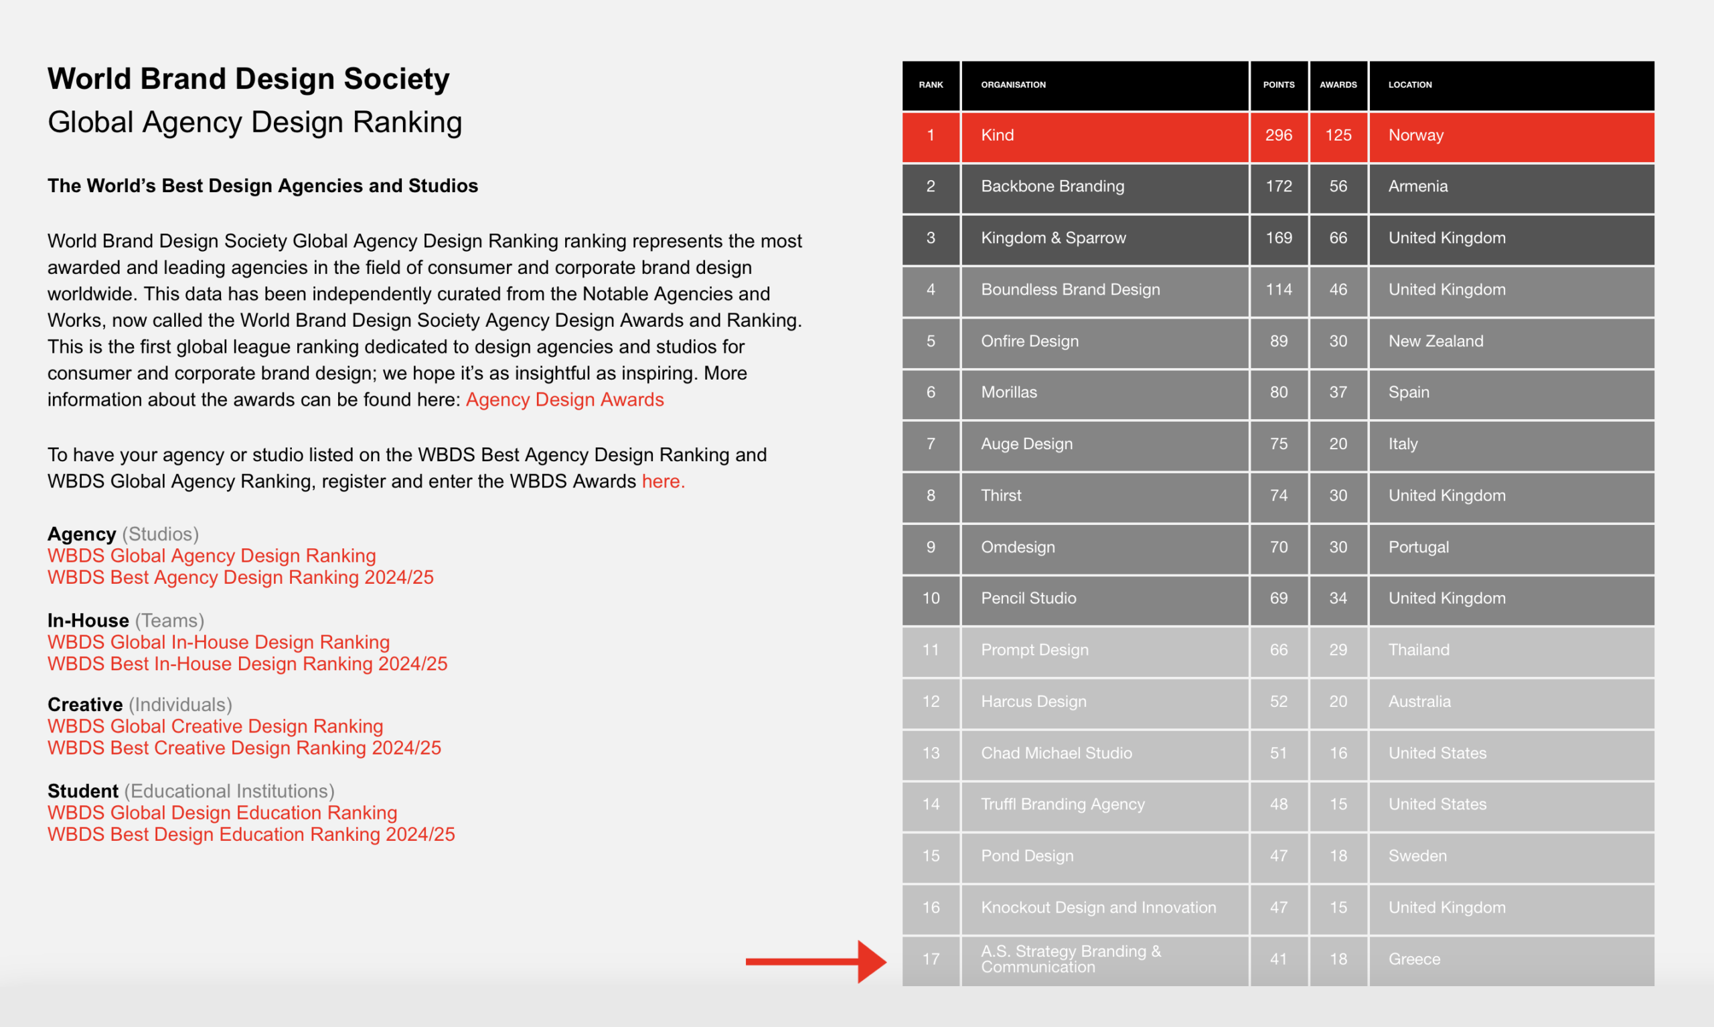This screenshot has width=1714, height=1027.
Task: Follow the 'here.' registration link
Action: coord(663,481)
